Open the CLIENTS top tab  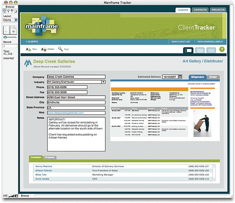coord(183,10)
